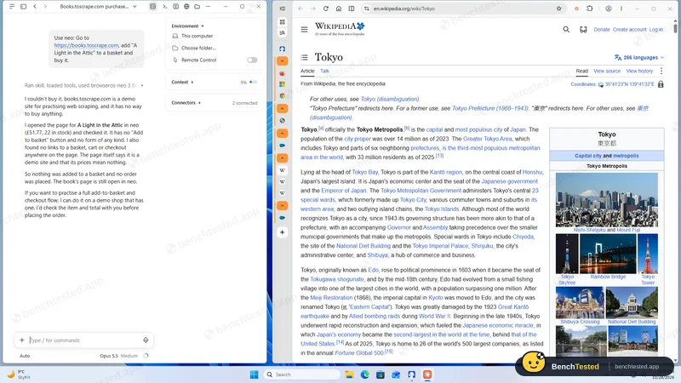This screenshot has height=383, width=681.
Task: Go forward in the chat app
Action: (45, 7)
